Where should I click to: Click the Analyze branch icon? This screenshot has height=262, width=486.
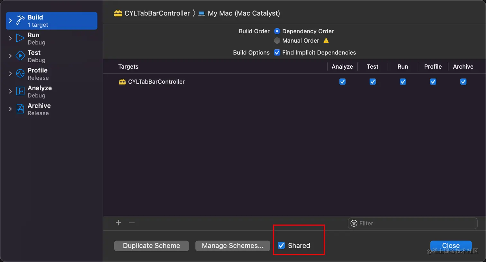(20, 91)
